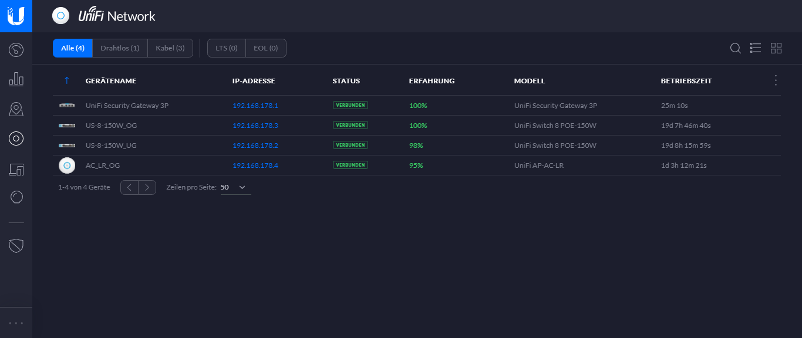Open IP address link 192.168.178.1
The image size is (802, 338).
[255, 106]
